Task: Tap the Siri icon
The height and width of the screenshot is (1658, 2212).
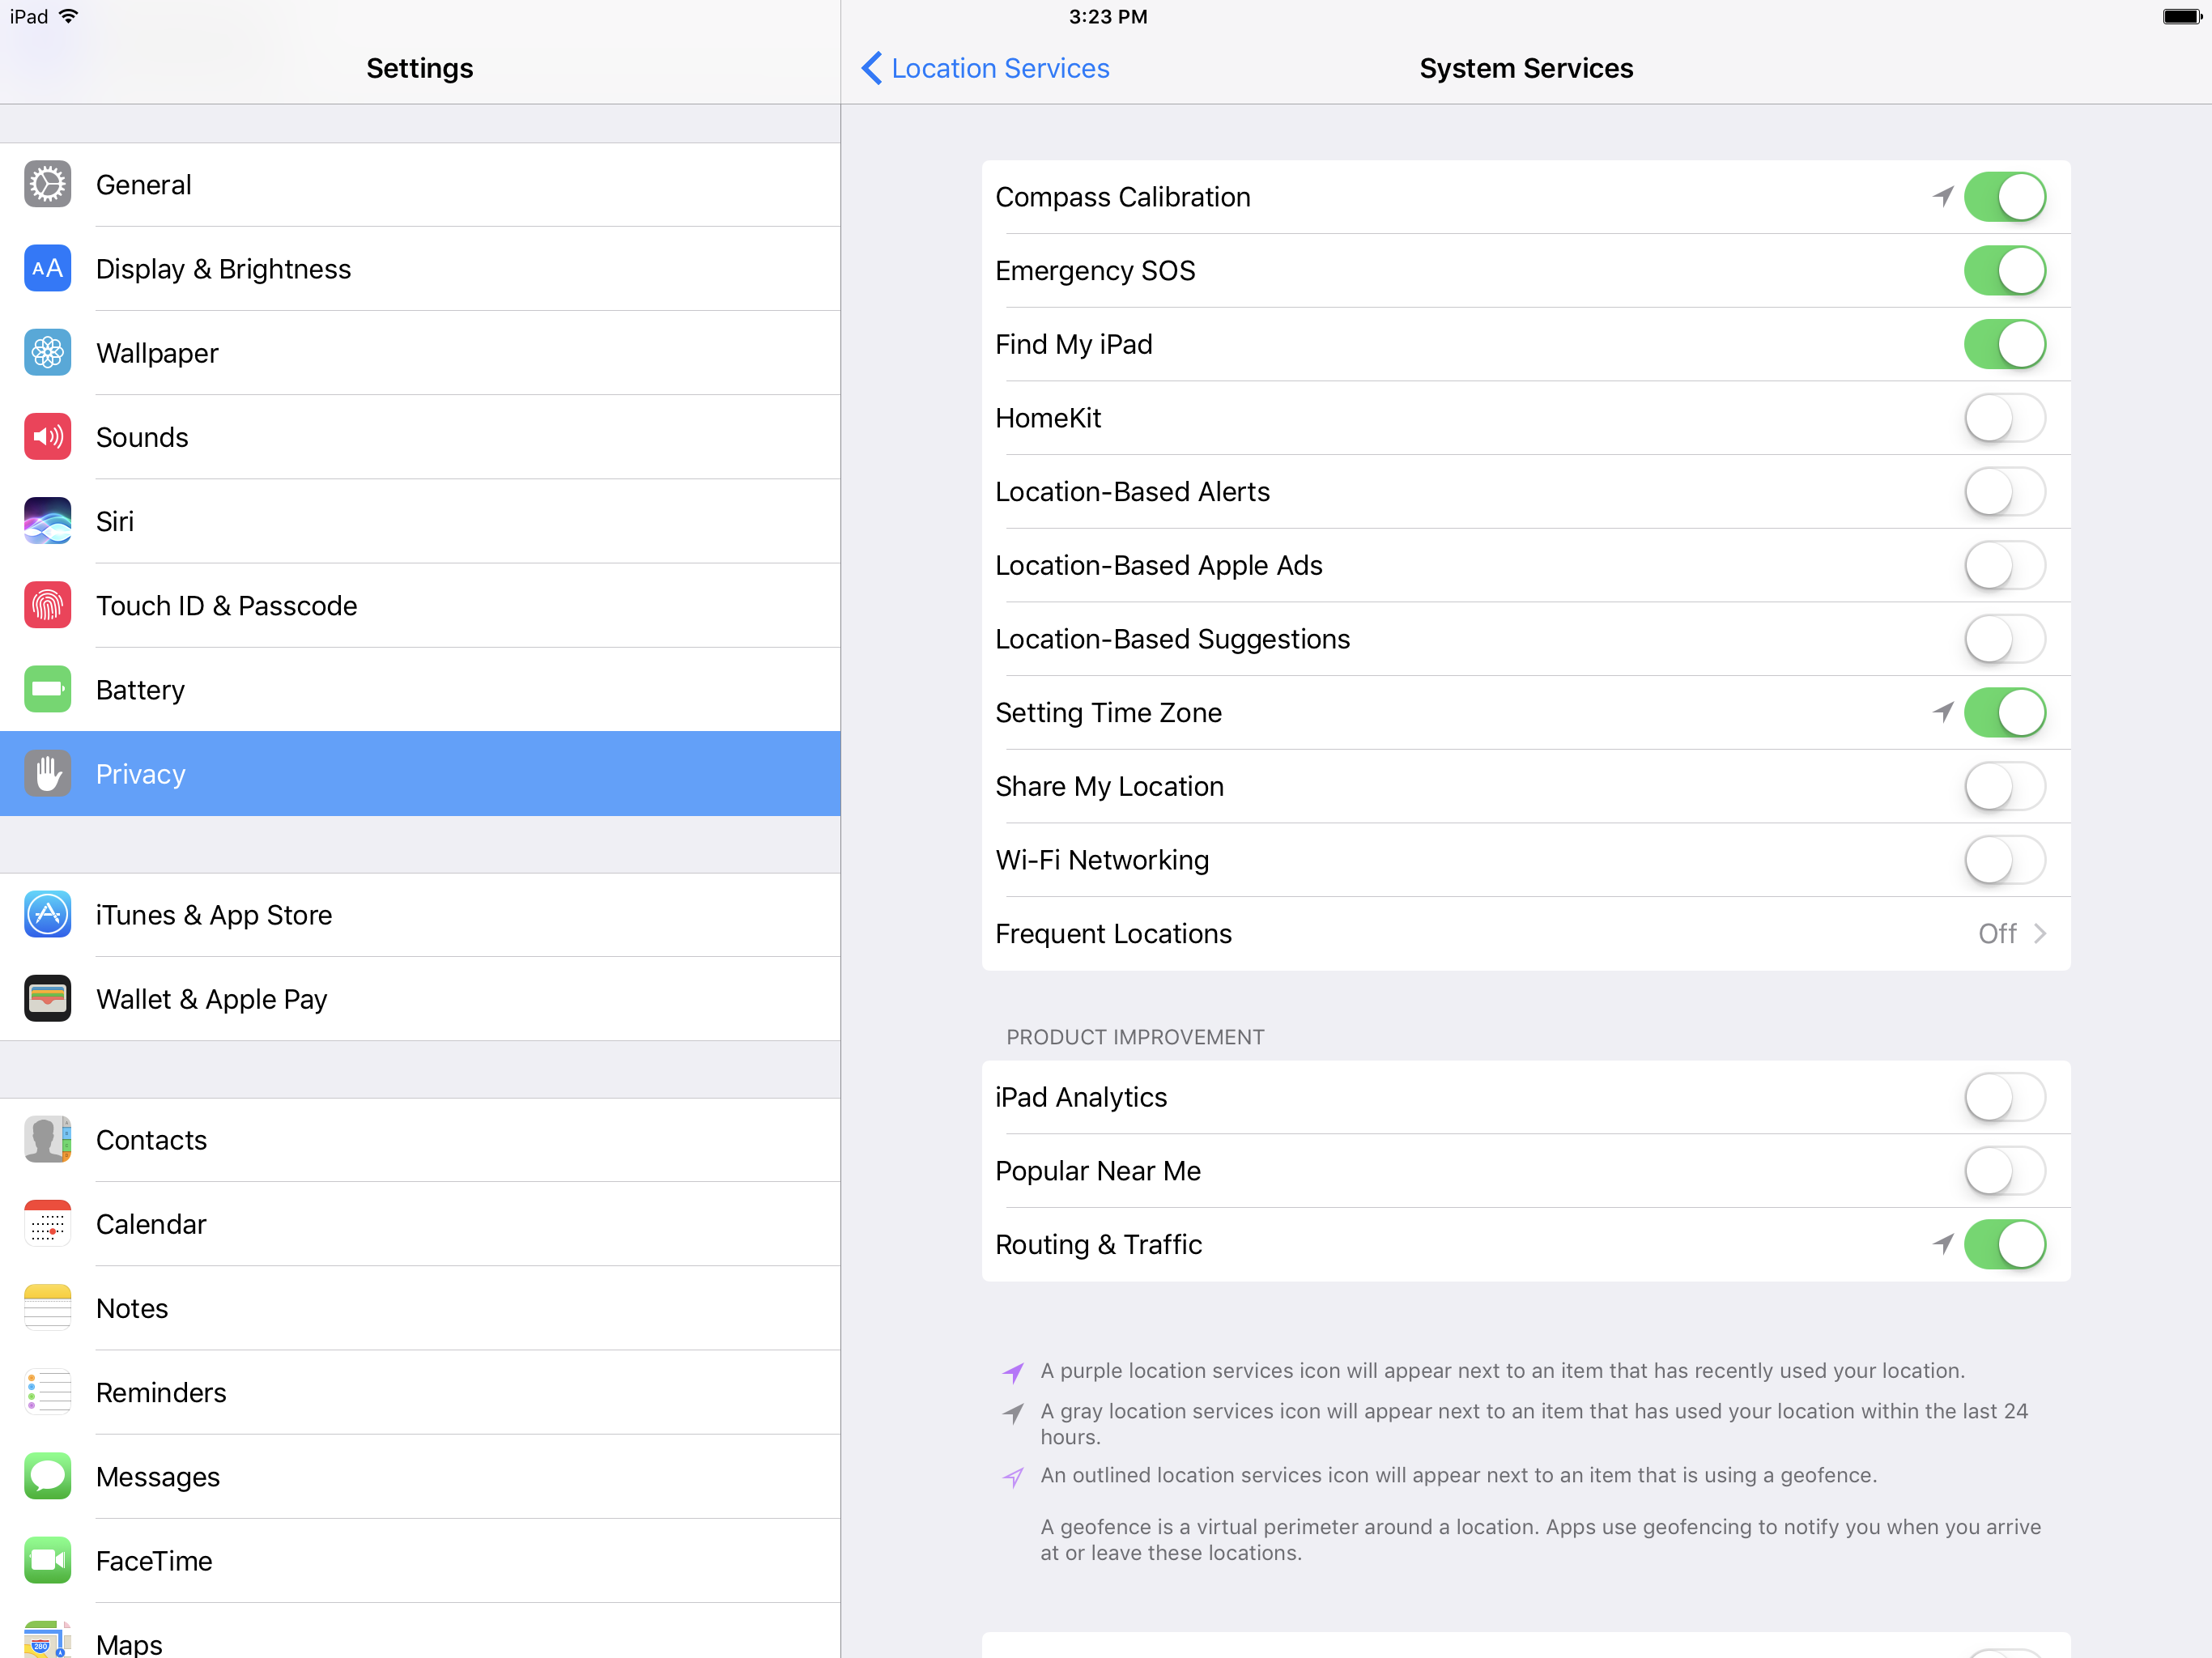Action: click(47, 520)
